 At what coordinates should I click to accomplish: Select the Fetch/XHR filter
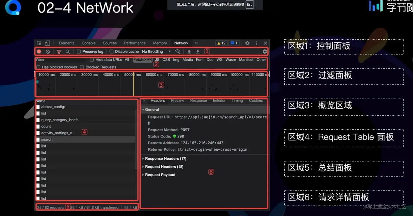tap(143, 60)
